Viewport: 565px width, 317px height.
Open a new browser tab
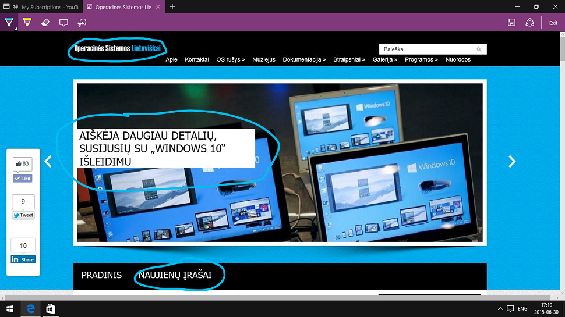coord(172,7)
